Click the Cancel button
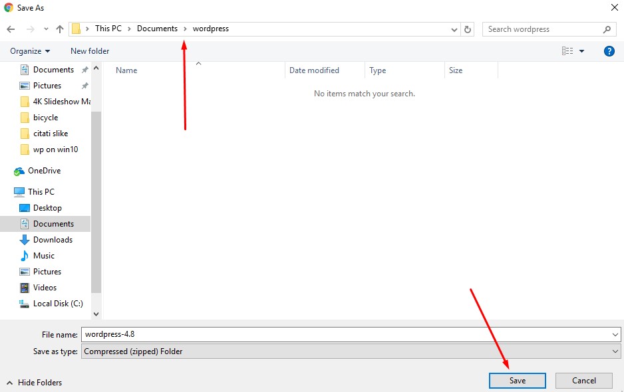624x392 pixels. click(x=584, y=381)
